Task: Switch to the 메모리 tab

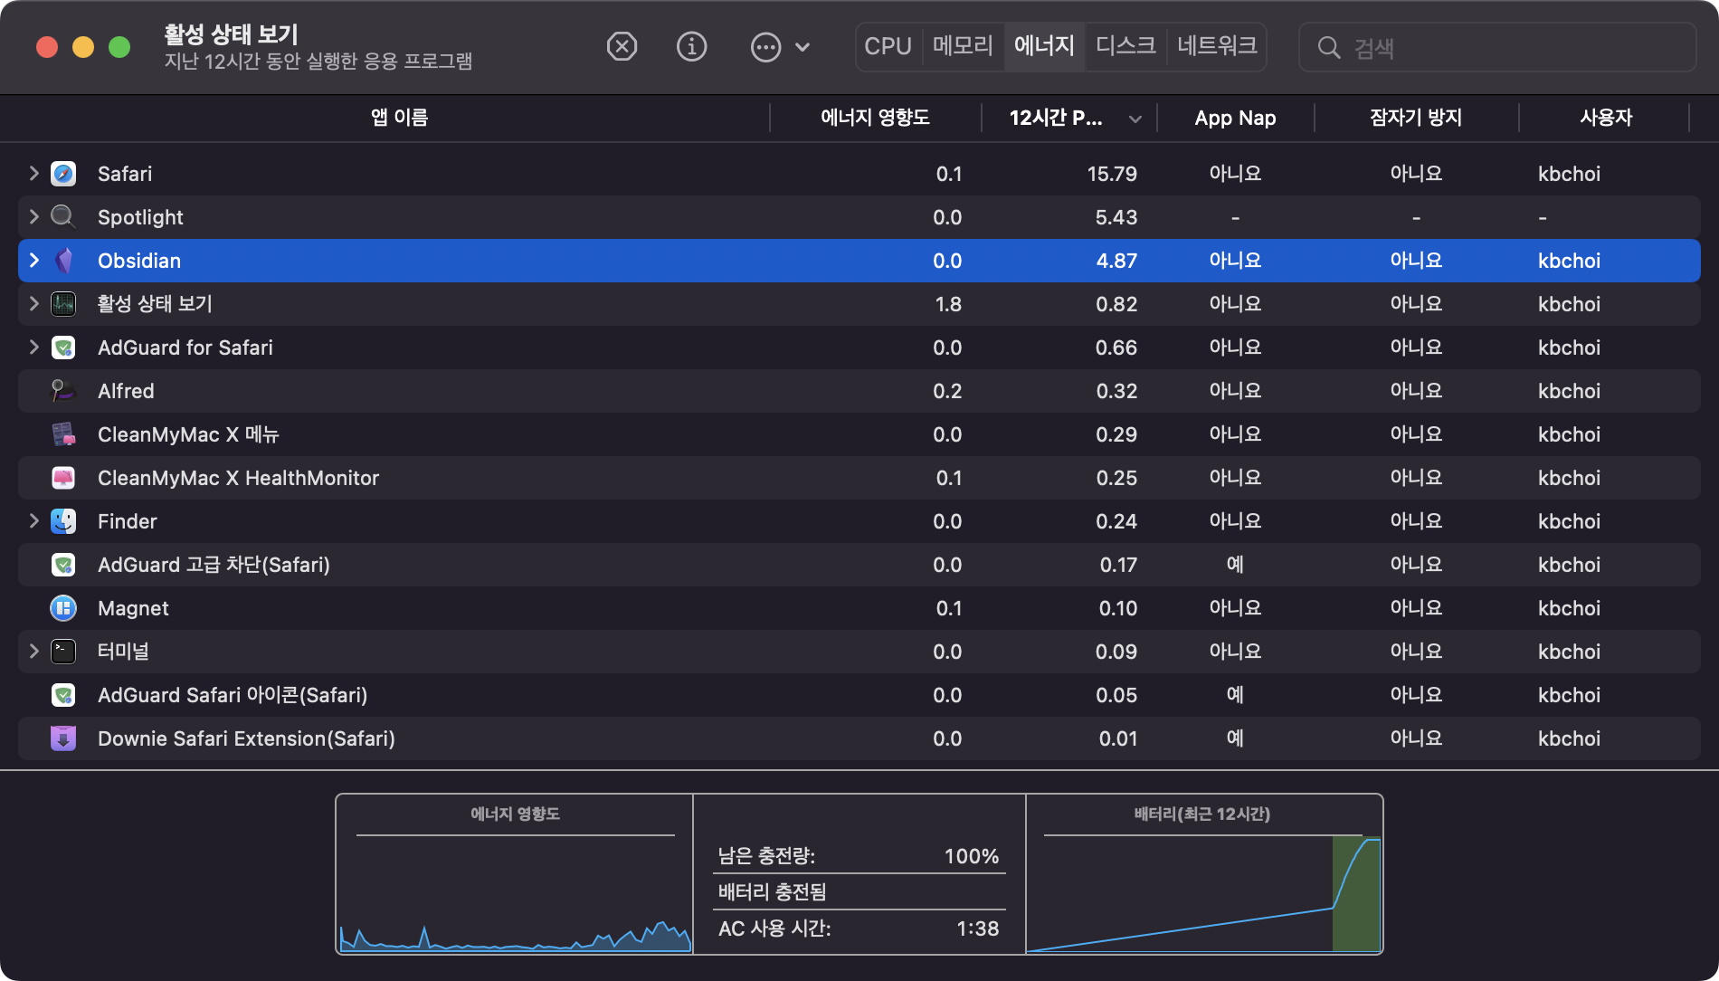Action: (963, 46)
